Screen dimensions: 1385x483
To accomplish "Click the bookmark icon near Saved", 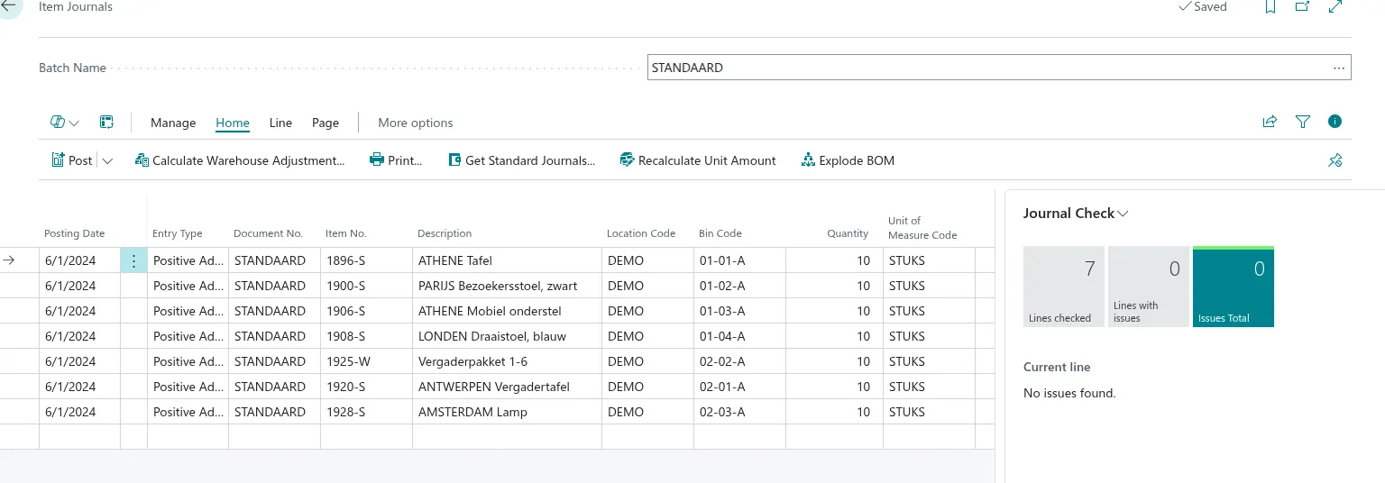I will pos(1270,7).
